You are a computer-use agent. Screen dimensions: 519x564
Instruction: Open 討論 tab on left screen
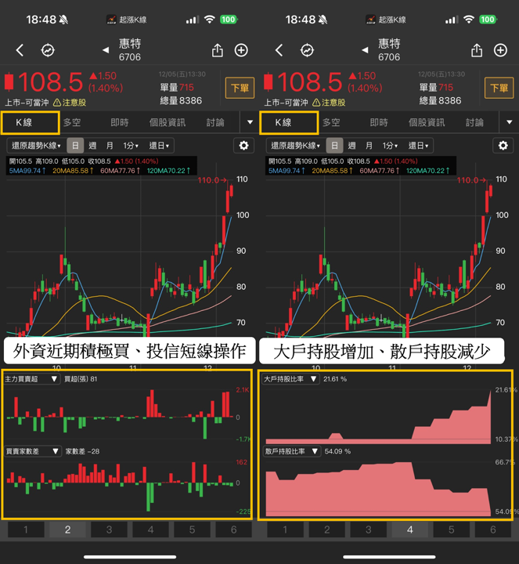[x=215, y=123]
